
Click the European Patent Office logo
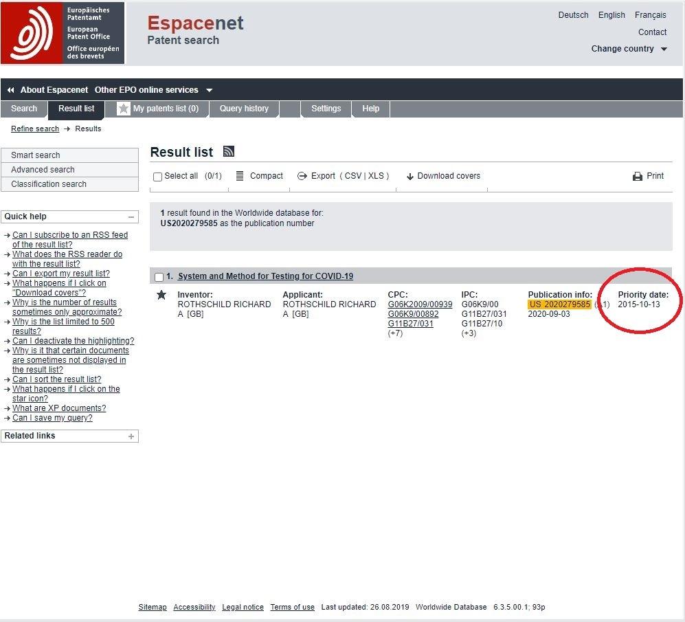(x=63, y=33)
